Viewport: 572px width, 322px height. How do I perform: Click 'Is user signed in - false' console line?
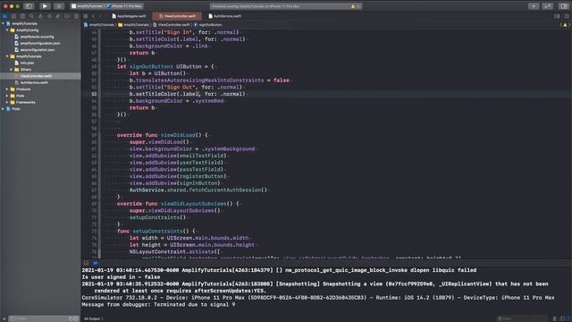[x=121, y=277]
